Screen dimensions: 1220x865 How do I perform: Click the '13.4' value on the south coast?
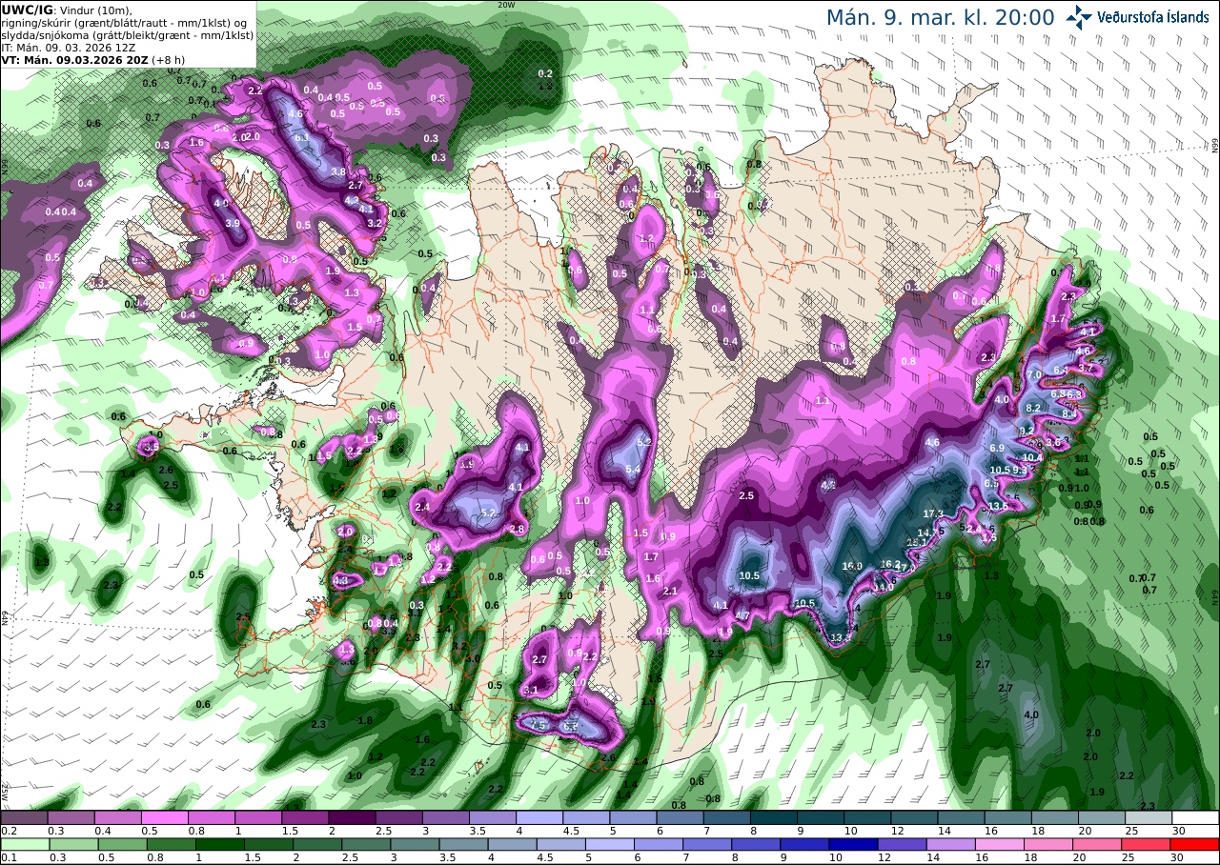(840, 636)
